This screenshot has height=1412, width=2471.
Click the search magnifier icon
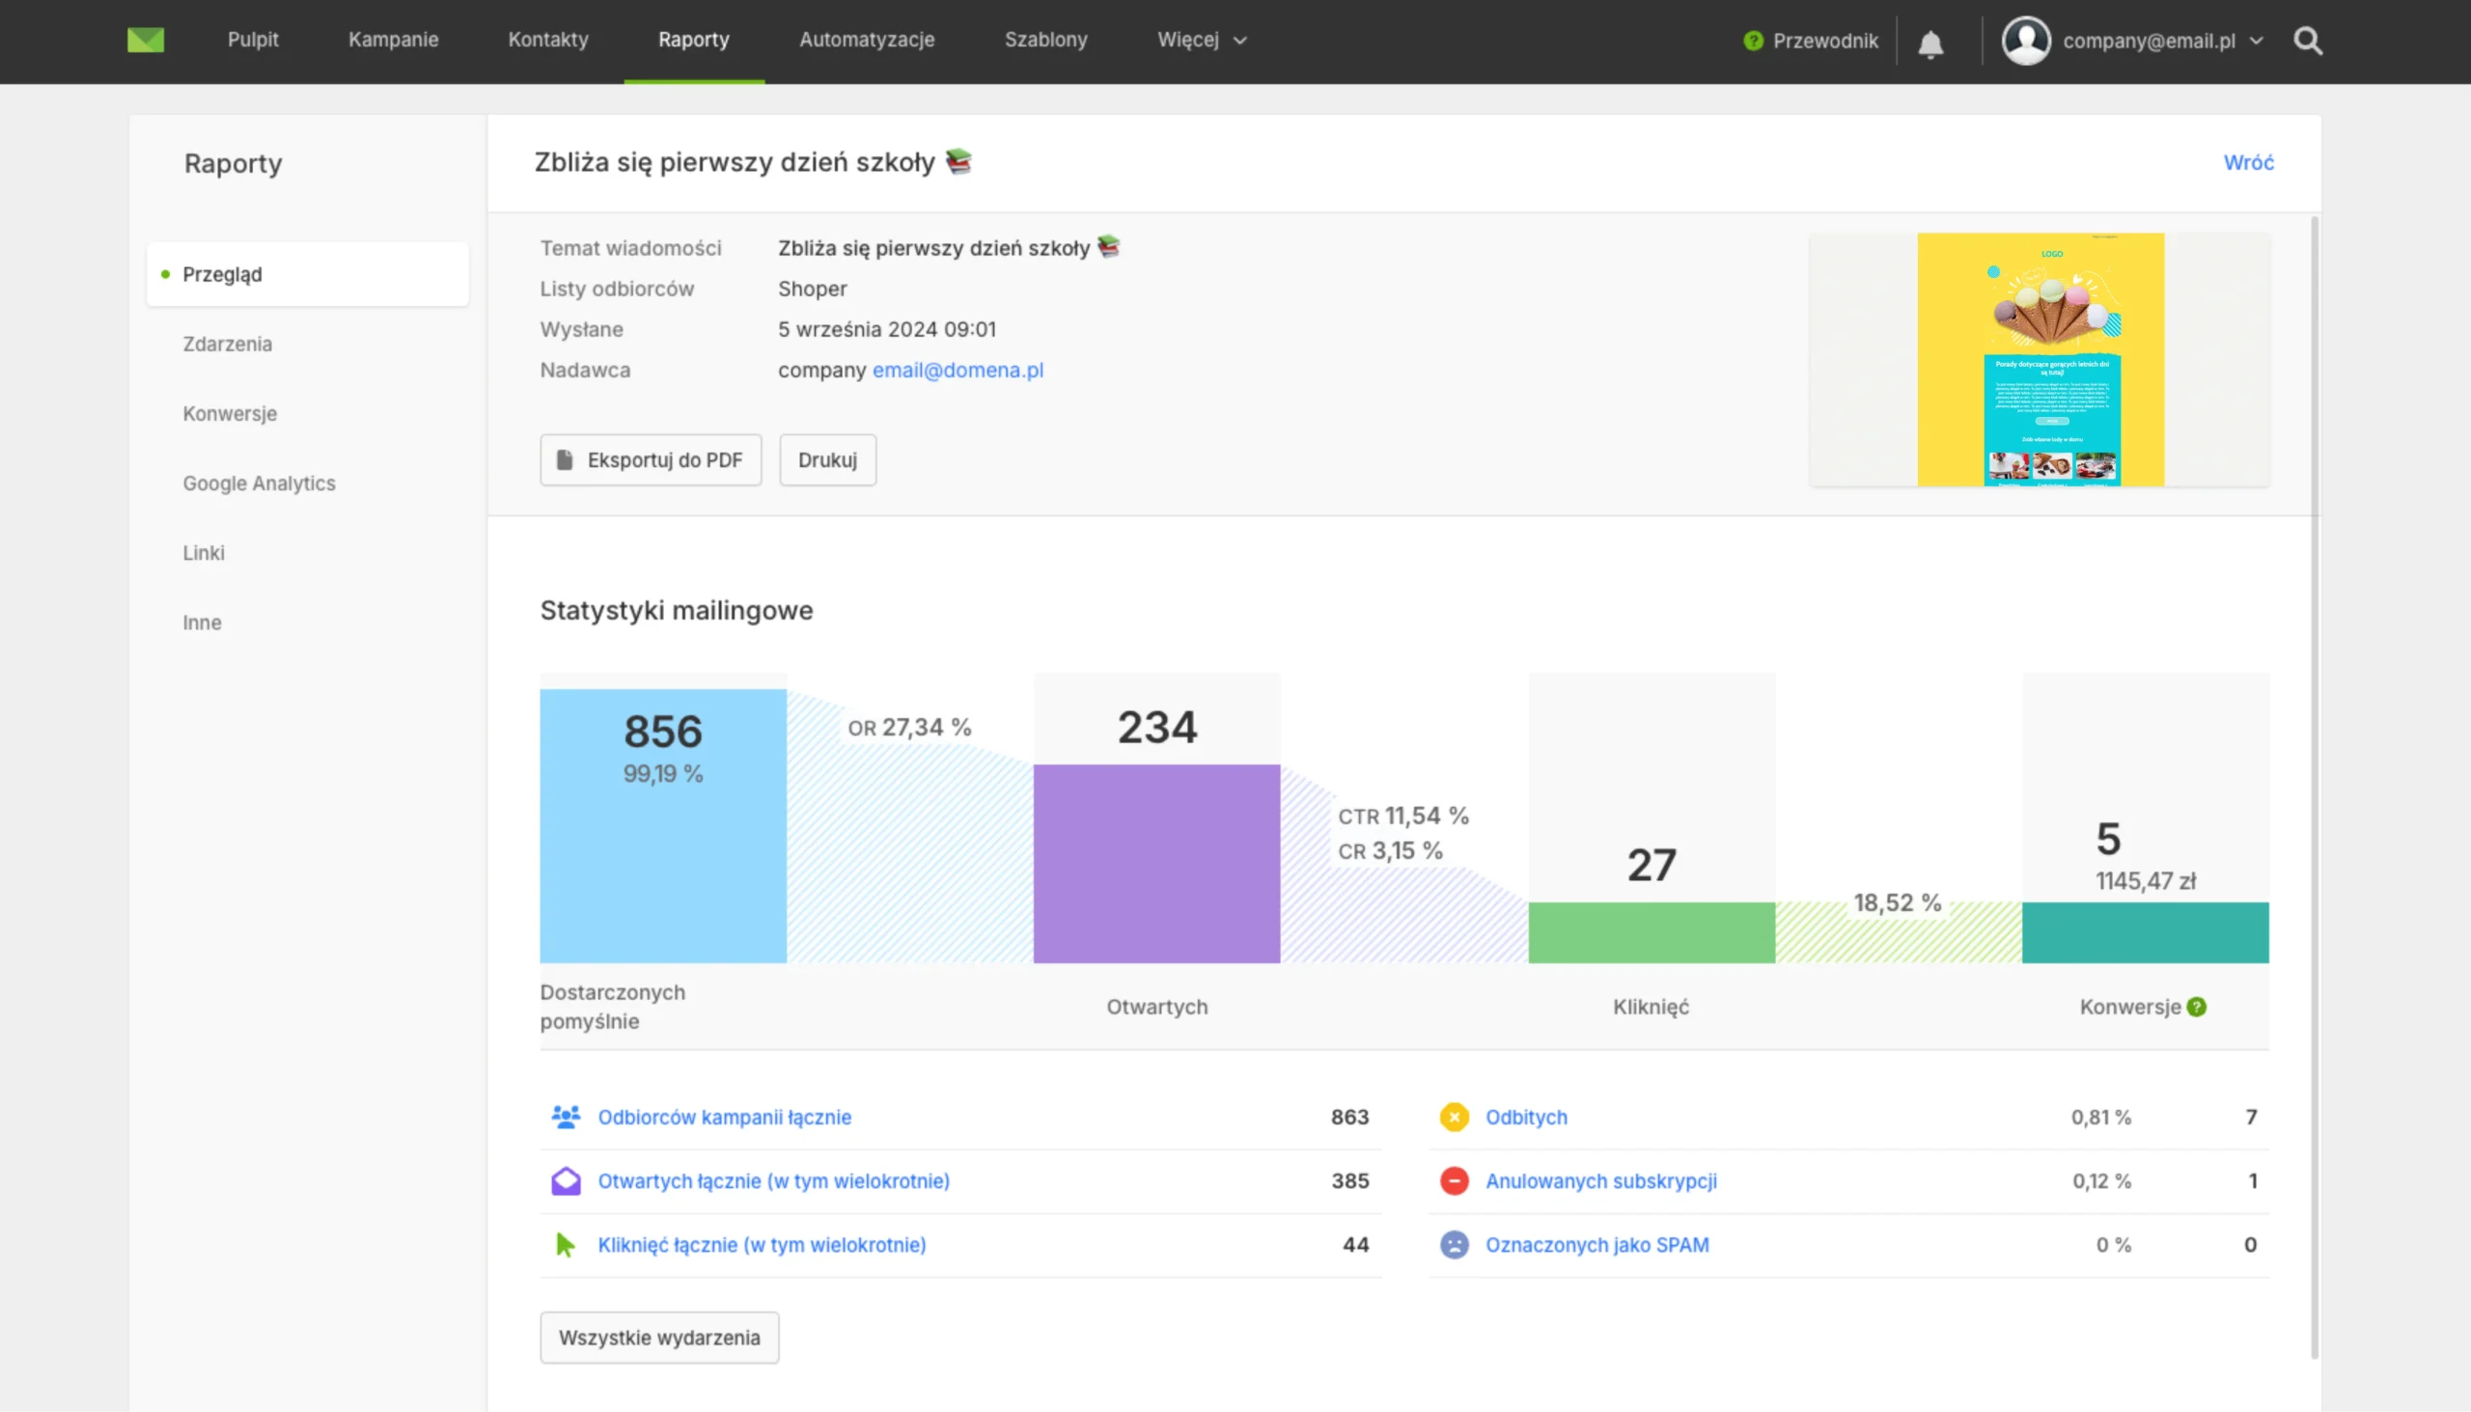click(2307, 41)
